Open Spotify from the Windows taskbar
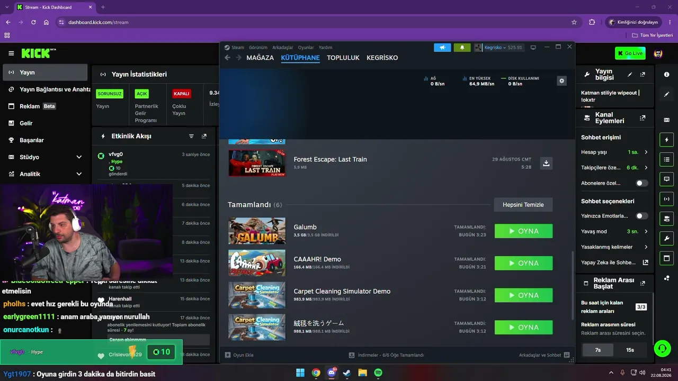The height and width of the screenshot is (381, 678). [378, 373]
